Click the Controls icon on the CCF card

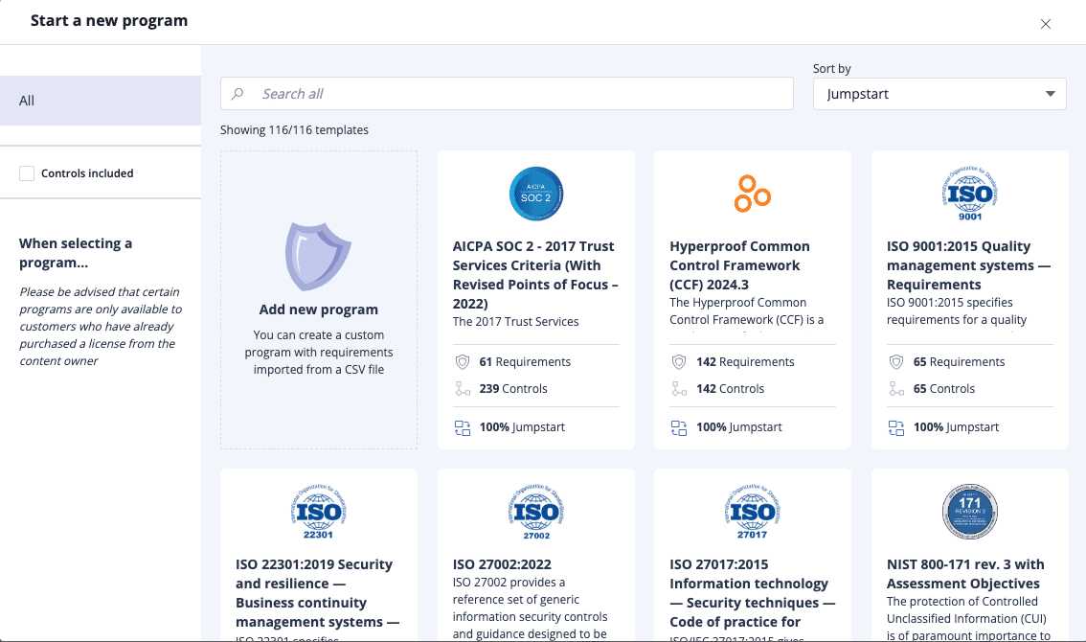tap(679, 388)
